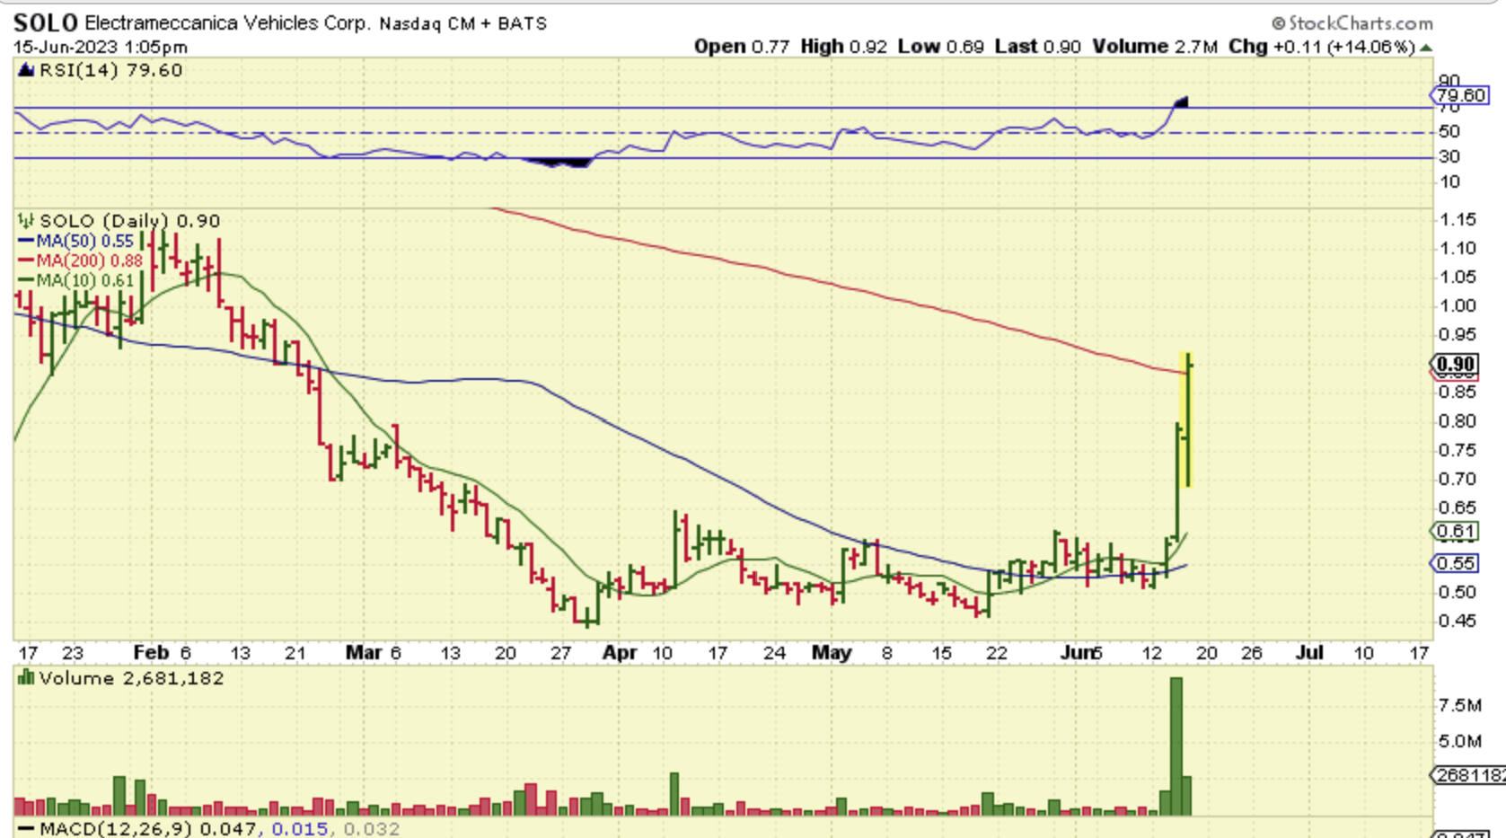Click the Nasdaq CM + BATS exchange text
1506x838 pixels.
pos(462,24)
